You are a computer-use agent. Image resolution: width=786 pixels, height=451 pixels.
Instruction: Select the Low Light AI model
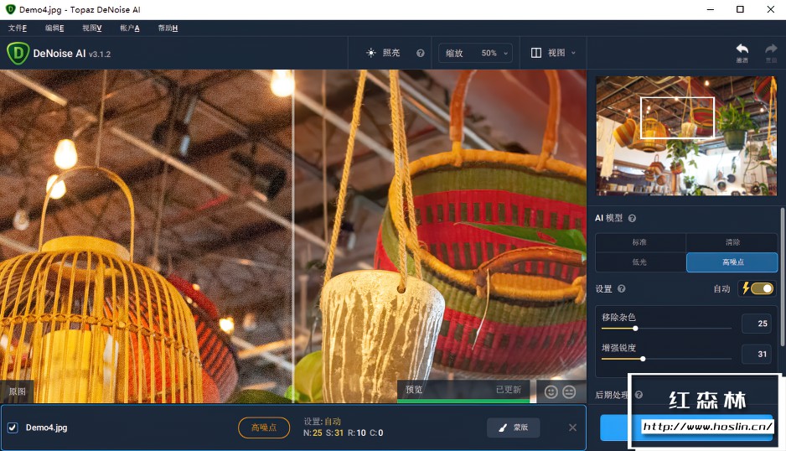[640, 262]
